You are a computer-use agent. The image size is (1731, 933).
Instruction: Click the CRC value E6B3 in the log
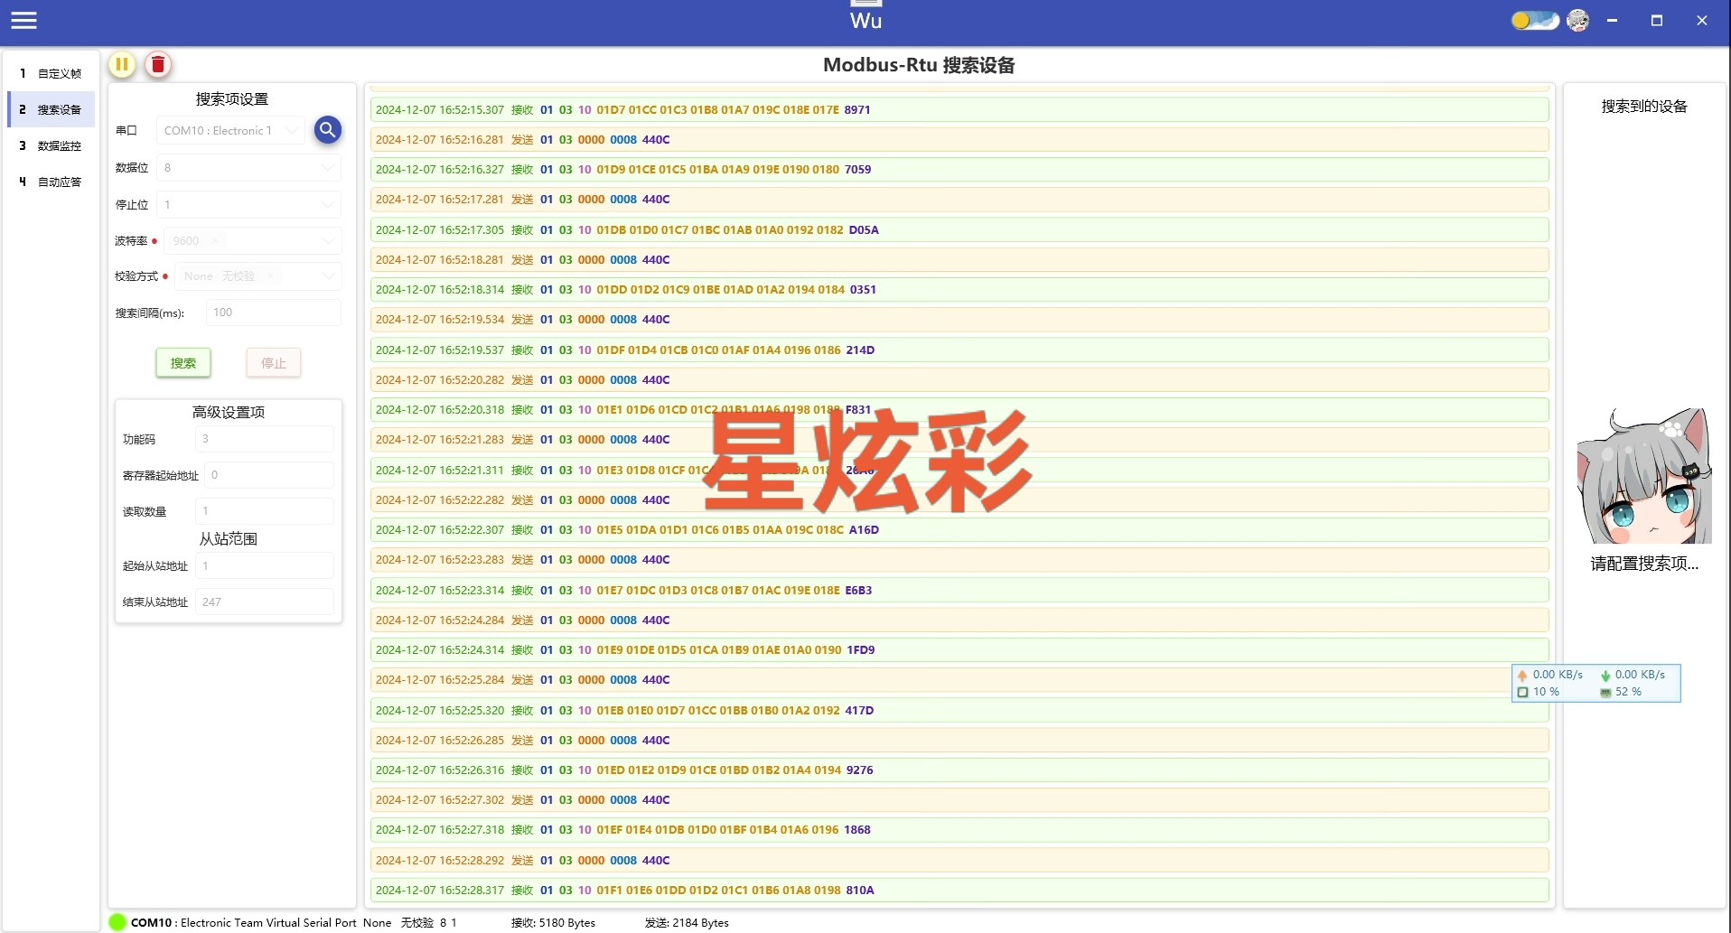click(858, 591)
